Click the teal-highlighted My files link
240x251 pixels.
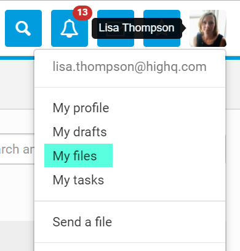(x=78, y=155)
